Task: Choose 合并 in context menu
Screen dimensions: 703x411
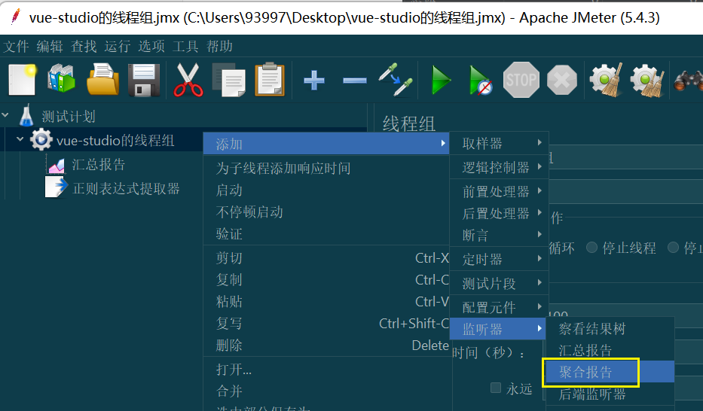Action: [x=326, y=391]
